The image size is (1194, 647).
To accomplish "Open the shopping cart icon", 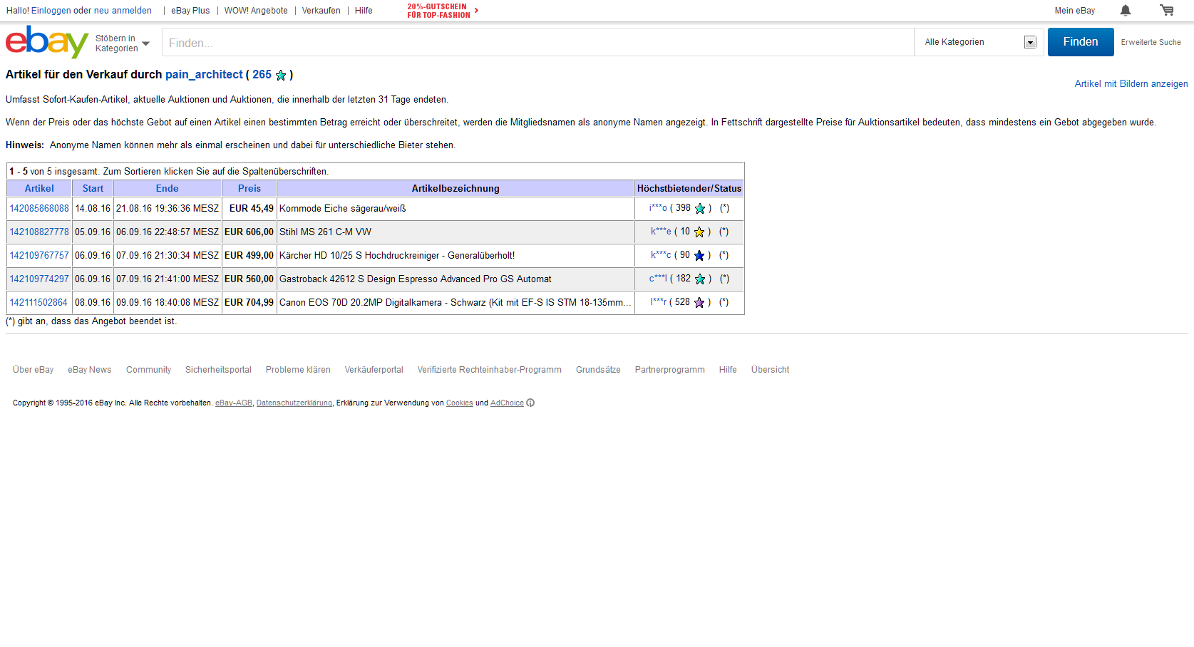I will (1167, 10).
